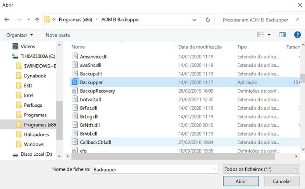Viewport: 305px width, 189px height.
Task: Select Vídeos in the navigation pane
Action: coord(28,46)
